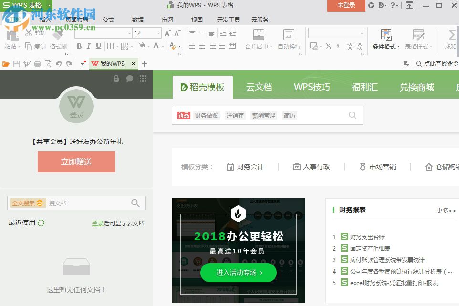The height and width of the screenshot is (306, 459).
Task: Open the font size dropdown
Action: tap(157, 32)
